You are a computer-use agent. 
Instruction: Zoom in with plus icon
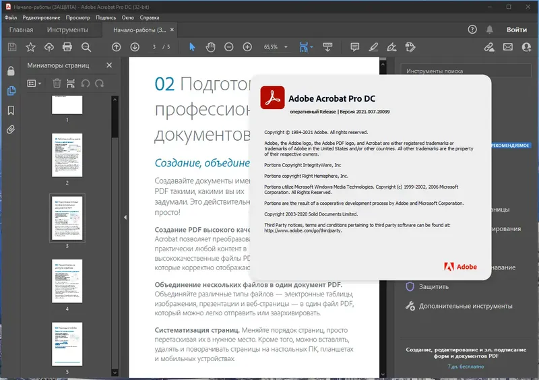tap(247, 47)
